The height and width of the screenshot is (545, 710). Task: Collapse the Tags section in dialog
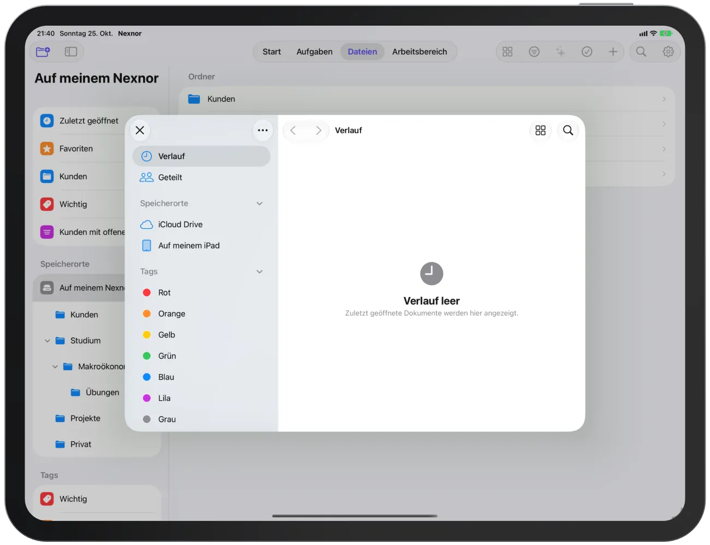coord(260,272)
